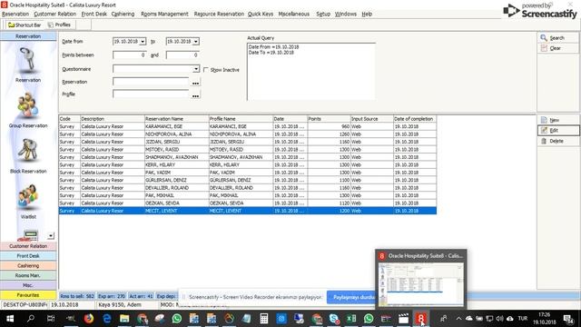
Task: Click the Profile text field
Action: [x=152, y=94]
